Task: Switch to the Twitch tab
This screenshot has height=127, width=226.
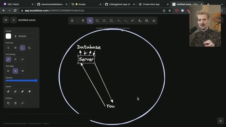Action: point(18,4)
